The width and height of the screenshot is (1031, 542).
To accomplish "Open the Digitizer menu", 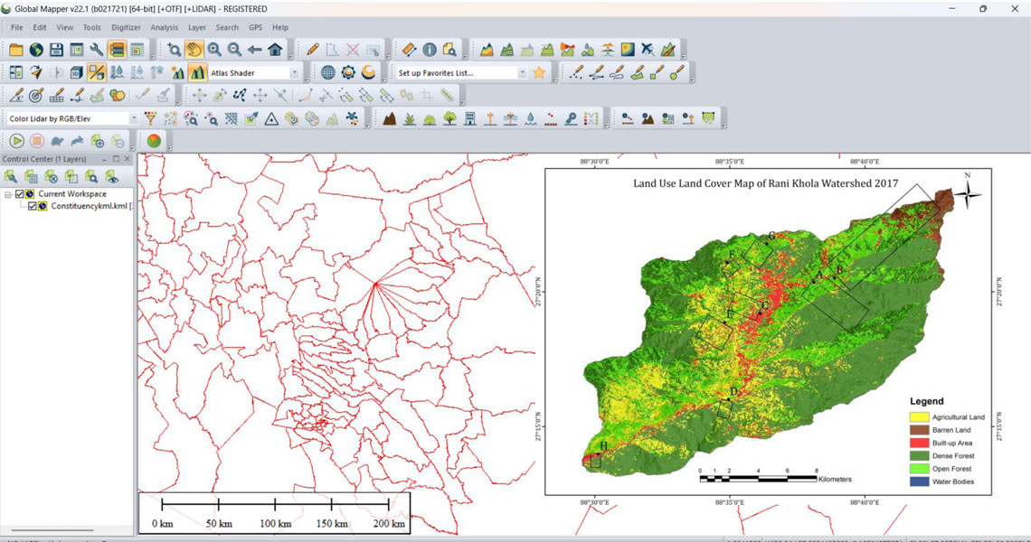I will [127, 28].
